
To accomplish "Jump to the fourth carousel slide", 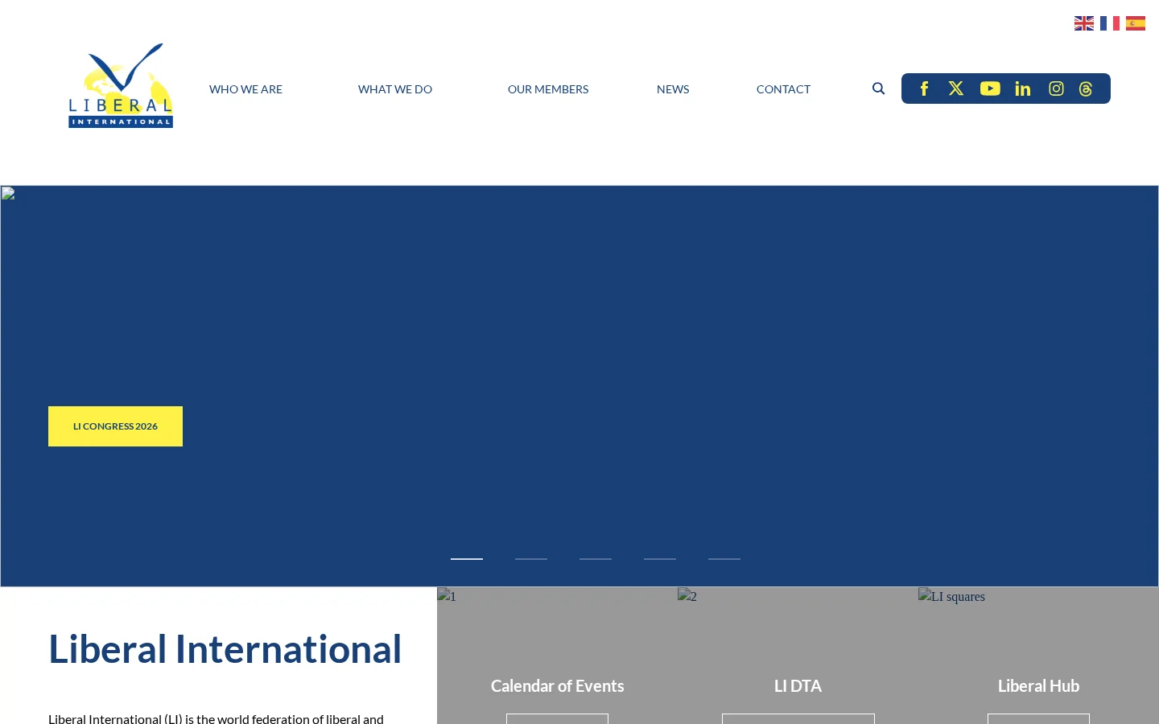I will click(x=660, y=558).
